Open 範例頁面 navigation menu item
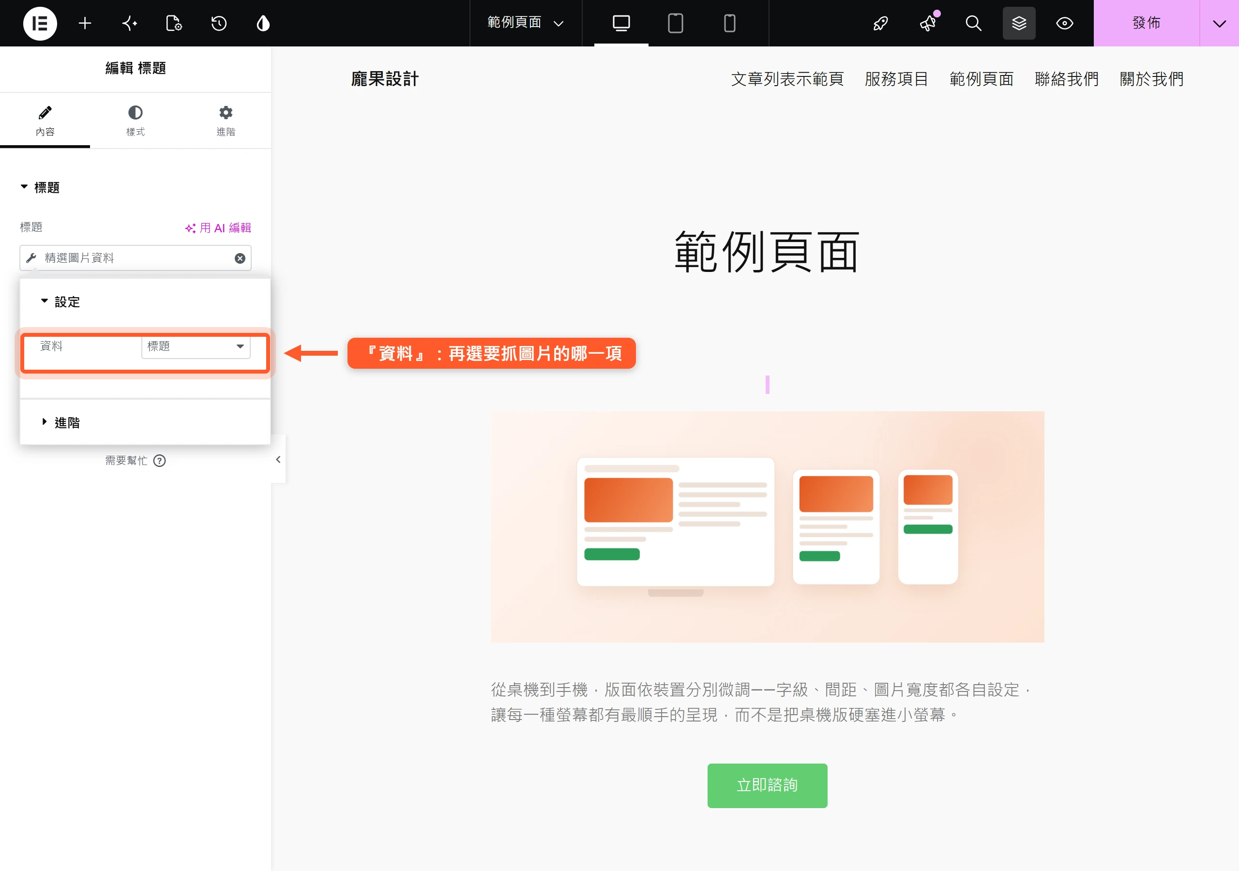 click(x=982, y=79)
